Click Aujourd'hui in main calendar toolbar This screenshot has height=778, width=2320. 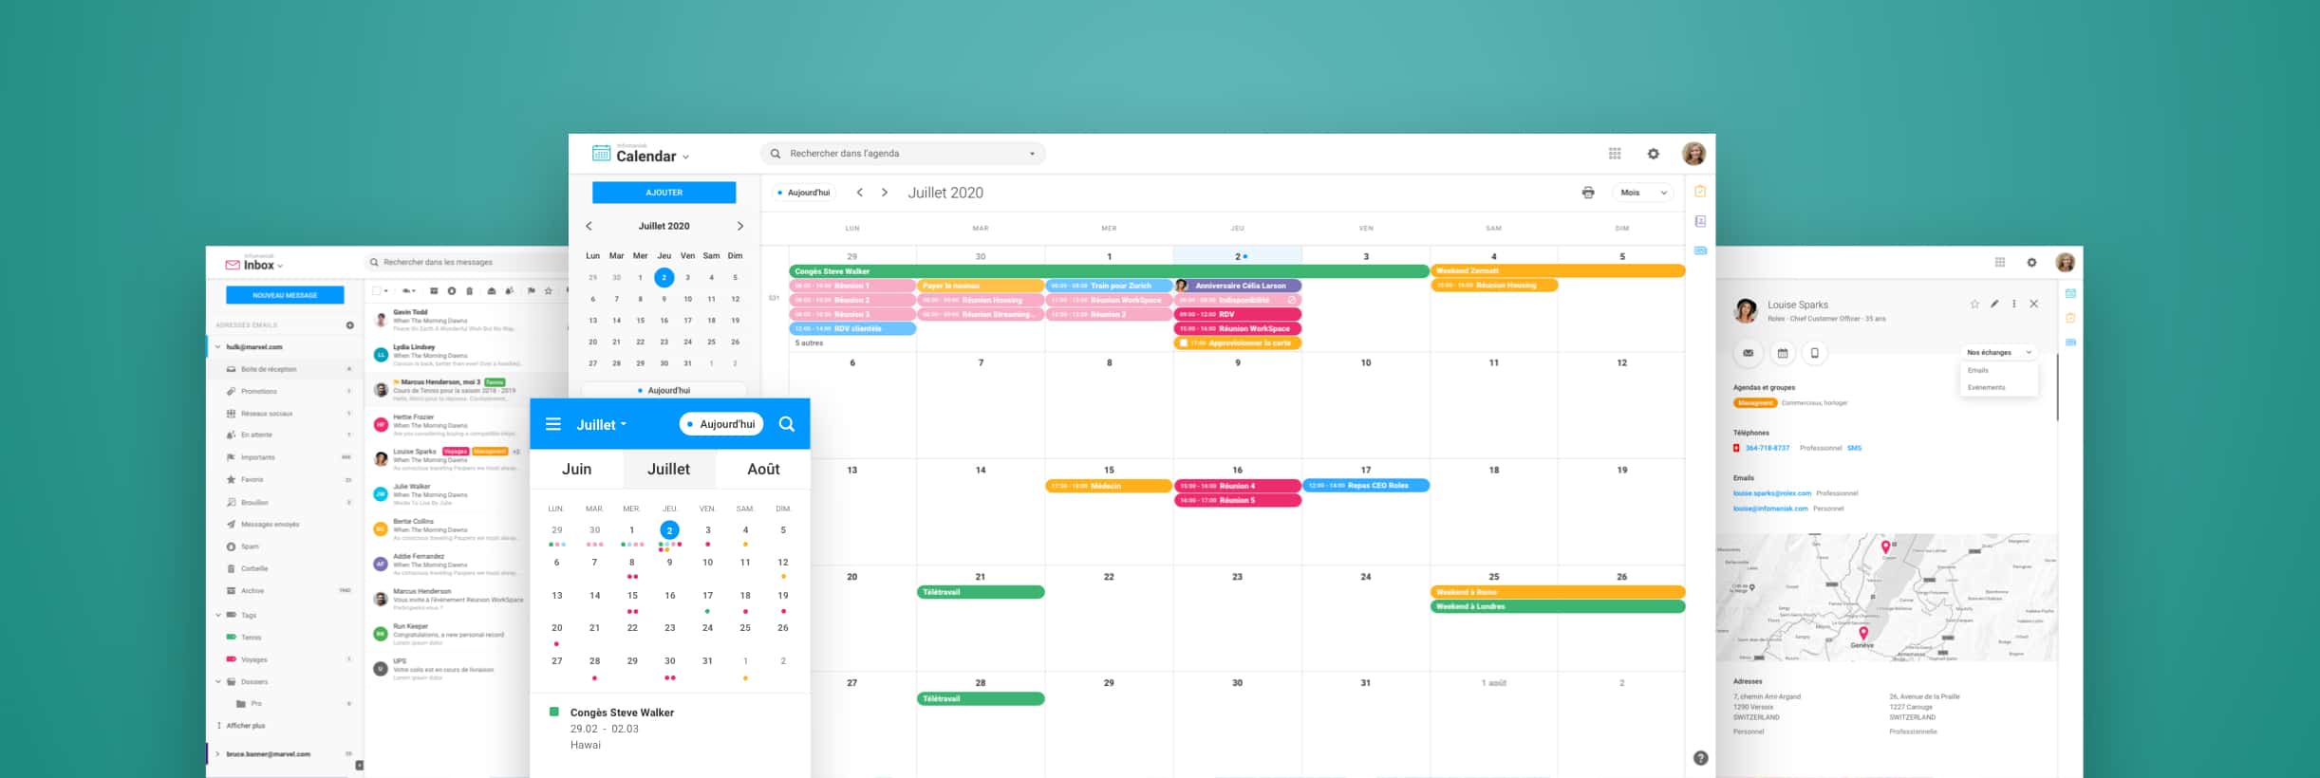[x=805, y=193]
